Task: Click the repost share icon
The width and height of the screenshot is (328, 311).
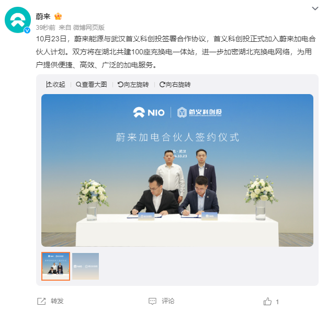Action: (x=41, y=302)
